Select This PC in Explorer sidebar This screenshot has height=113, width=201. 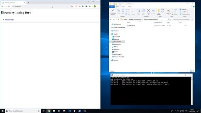click(x=115, y=34)
